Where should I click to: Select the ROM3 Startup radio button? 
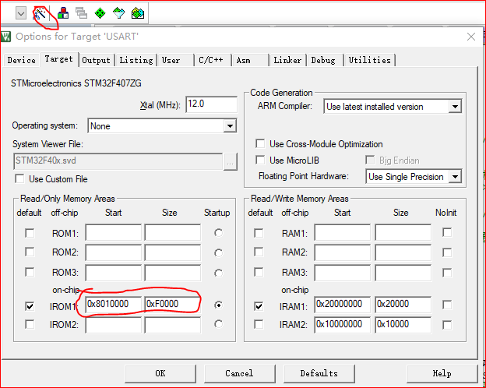pos(219,273)
